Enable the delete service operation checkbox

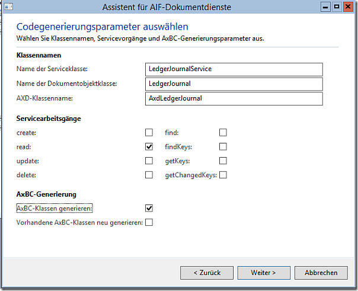[149, 175]
